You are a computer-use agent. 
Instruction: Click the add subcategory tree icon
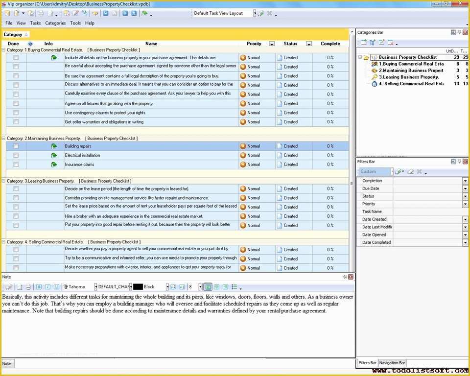coord(372,43)
